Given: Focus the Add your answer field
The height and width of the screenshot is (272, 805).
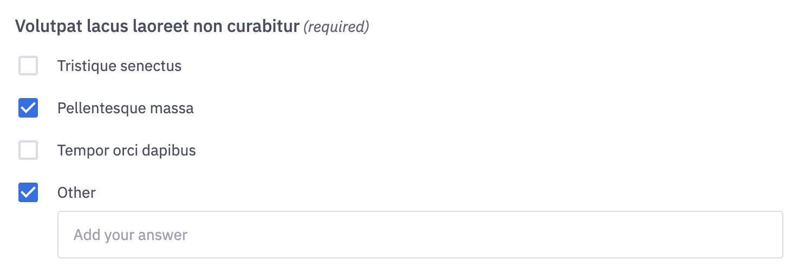Looking at the screenshot, I should click(420, 235).
